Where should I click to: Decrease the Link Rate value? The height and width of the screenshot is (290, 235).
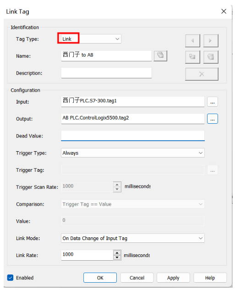click(117, 257)
